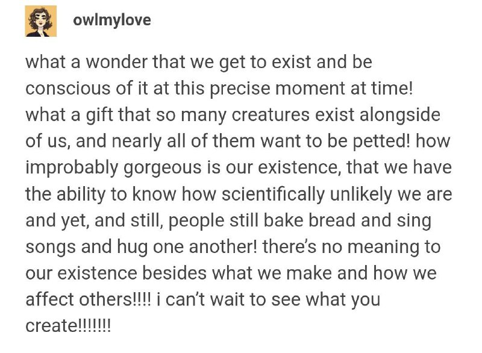Screen dimensions: 482x353
Task: Click the word "songs" starting the eighth line
Action: coord(51,248)
